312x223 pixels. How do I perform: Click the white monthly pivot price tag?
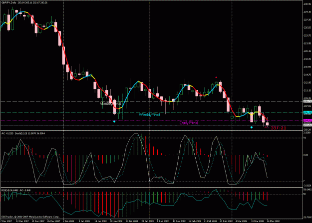click(x=308, y=101)
